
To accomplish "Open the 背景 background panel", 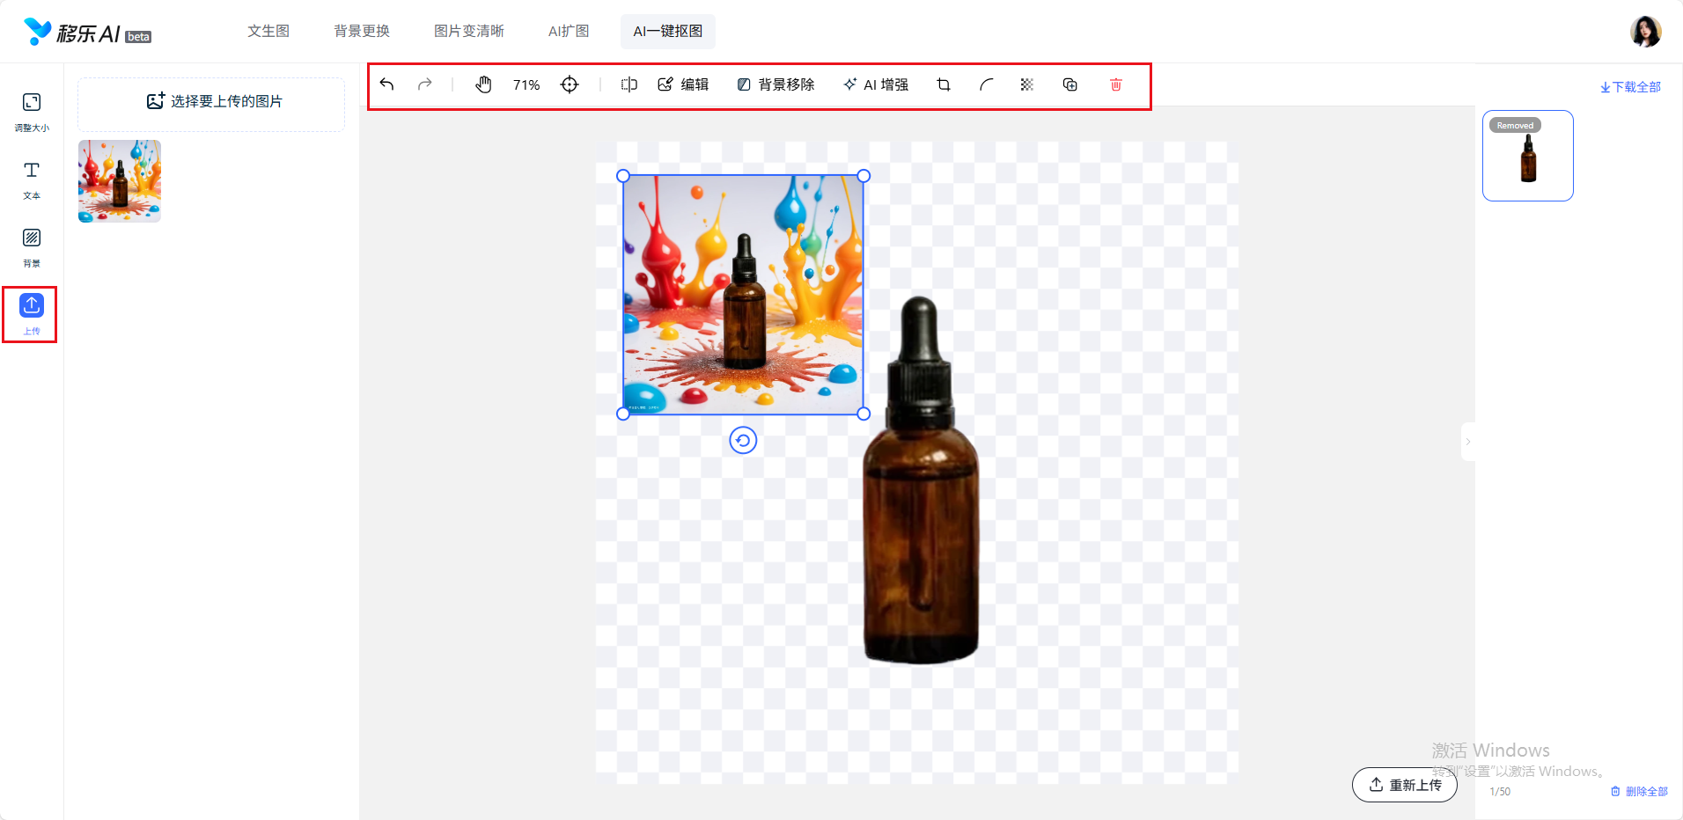I will (x=32, y=247).
